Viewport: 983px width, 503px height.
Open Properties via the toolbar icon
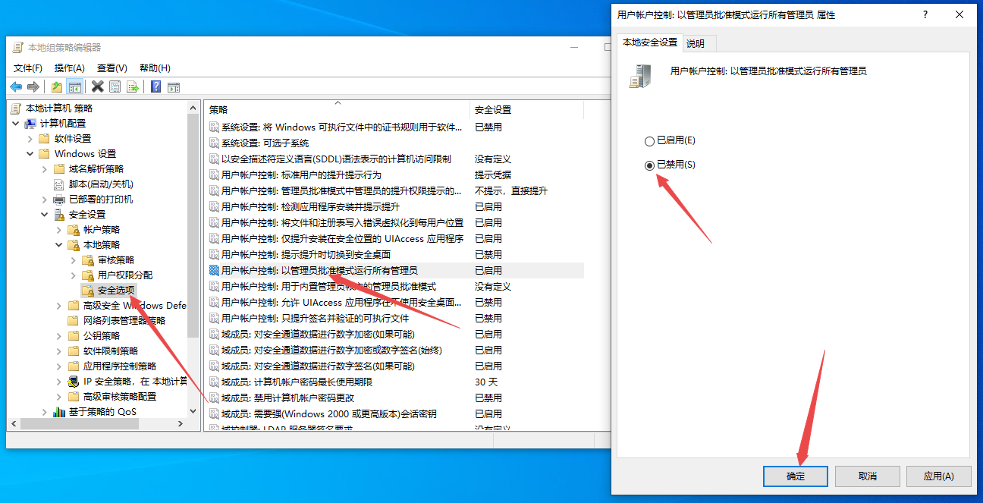pyautogui.click(x=115, y=86)
